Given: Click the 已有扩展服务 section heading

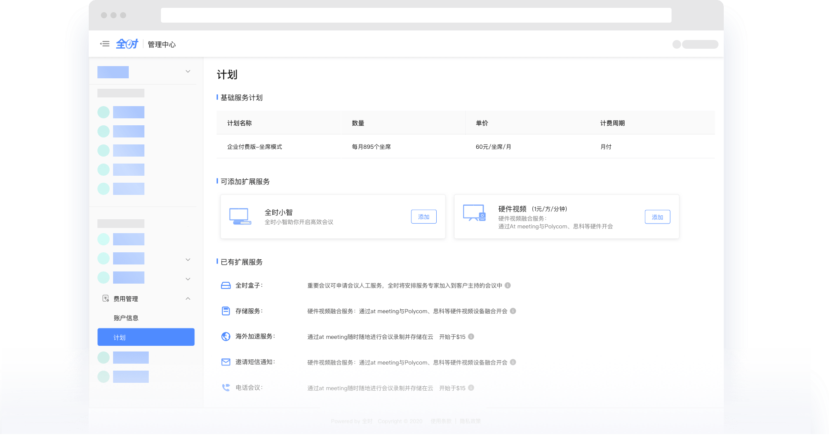Looking at the screenshot, I should pyautogui.click(x=241, y=262).
